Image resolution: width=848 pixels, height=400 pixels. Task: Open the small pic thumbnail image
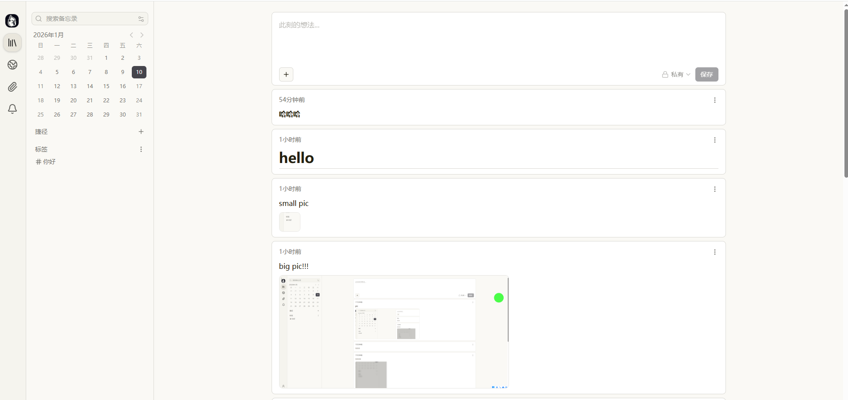click(289, 222)
